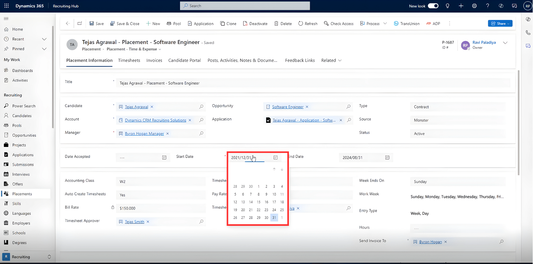Viewport: 533px width, 264px height.
Task: Toggle the Start Date calendar icon
Action: (275, 158)
